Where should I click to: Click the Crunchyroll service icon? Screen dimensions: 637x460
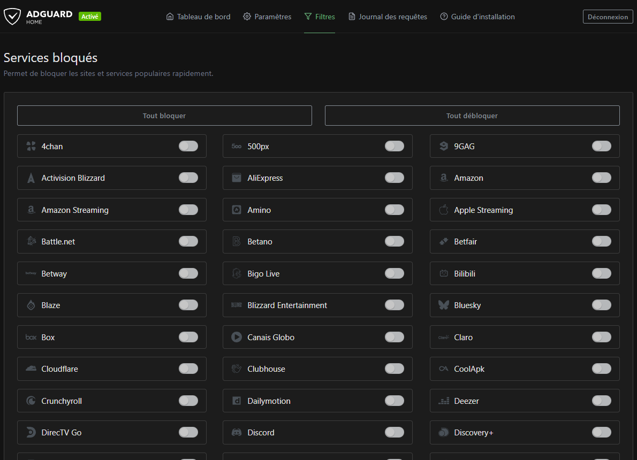[31, 401]
